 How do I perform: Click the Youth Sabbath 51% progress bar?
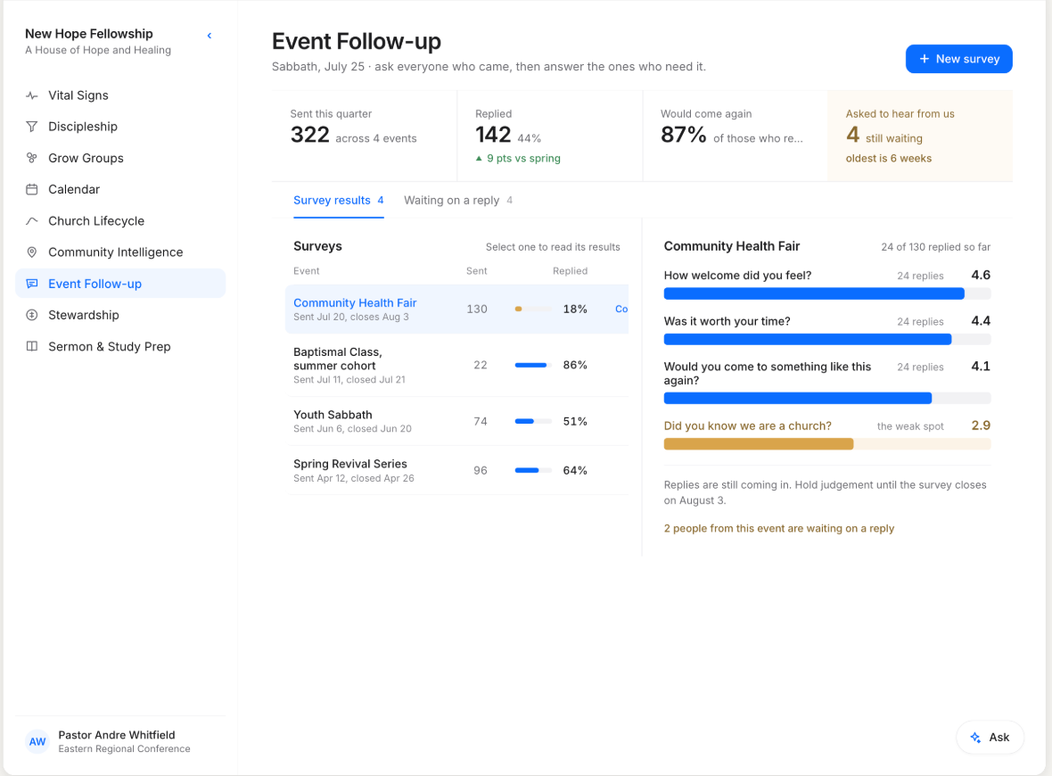pyautogui.click(x=533, y=422)
